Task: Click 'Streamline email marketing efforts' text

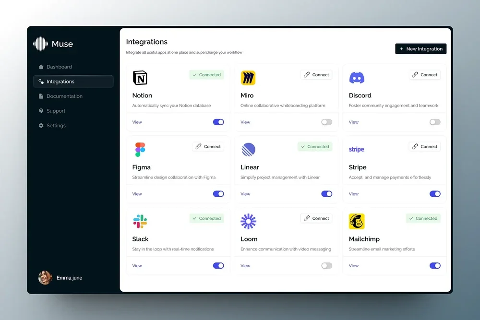Action: [x=382, y=249]
